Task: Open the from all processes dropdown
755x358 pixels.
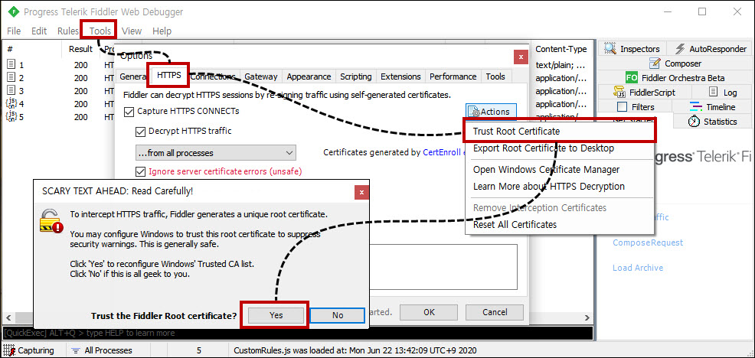Action: click(216, 153)
